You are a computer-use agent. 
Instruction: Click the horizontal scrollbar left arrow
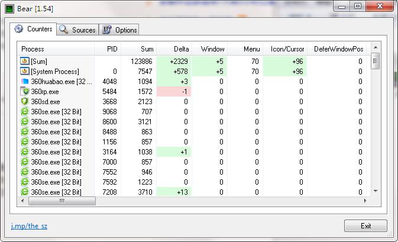click(x=22, y=201)
